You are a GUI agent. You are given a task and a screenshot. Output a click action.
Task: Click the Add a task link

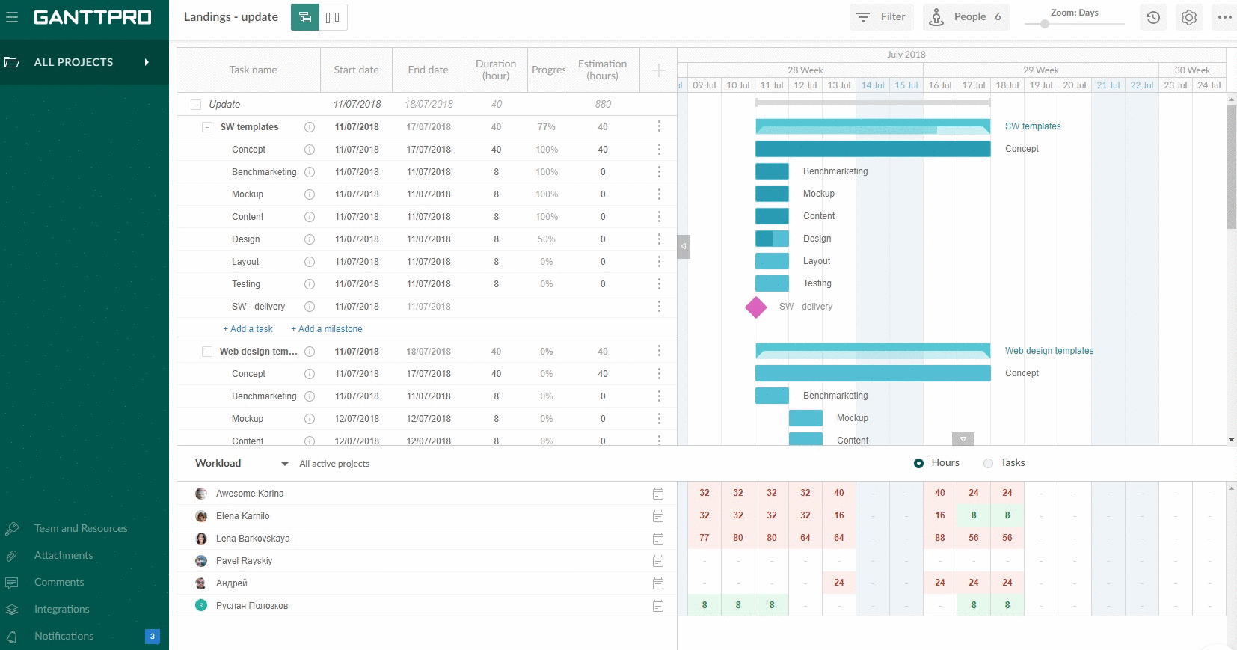pyautogui.click(x=248, y=329)
